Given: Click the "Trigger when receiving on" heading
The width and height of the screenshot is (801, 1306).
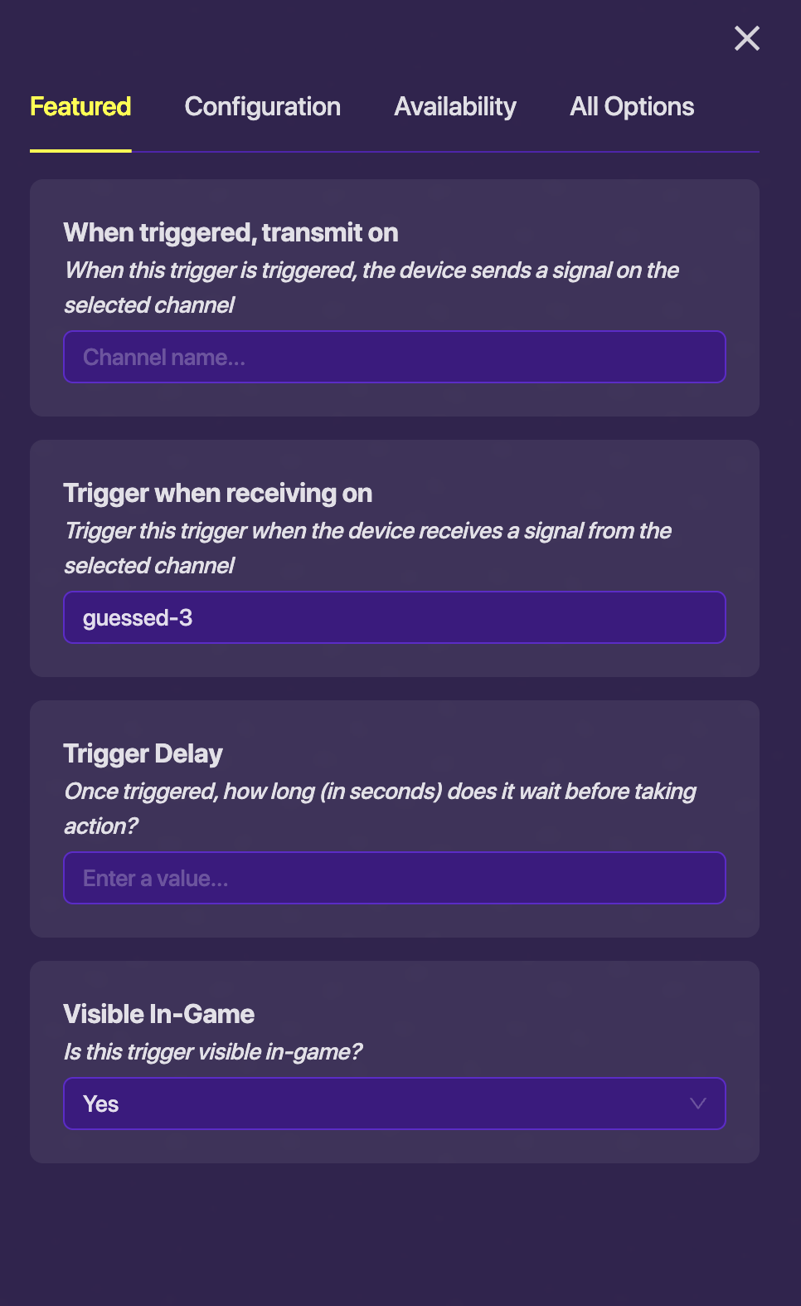Looking at the screenshot, I should (217, 494).
